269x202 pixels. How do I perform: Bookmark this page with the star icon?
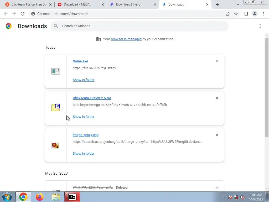pyautogui.click(x=236, y=14)
